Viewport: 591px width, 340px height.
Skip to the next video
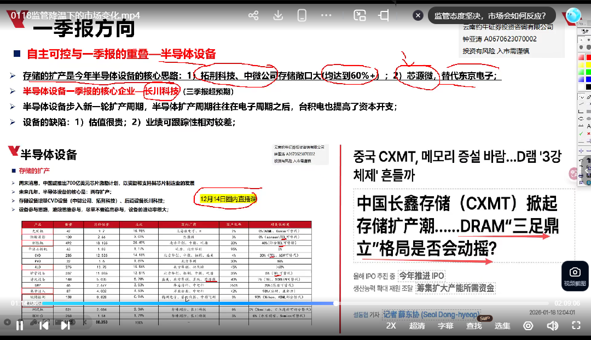(65, 325)
